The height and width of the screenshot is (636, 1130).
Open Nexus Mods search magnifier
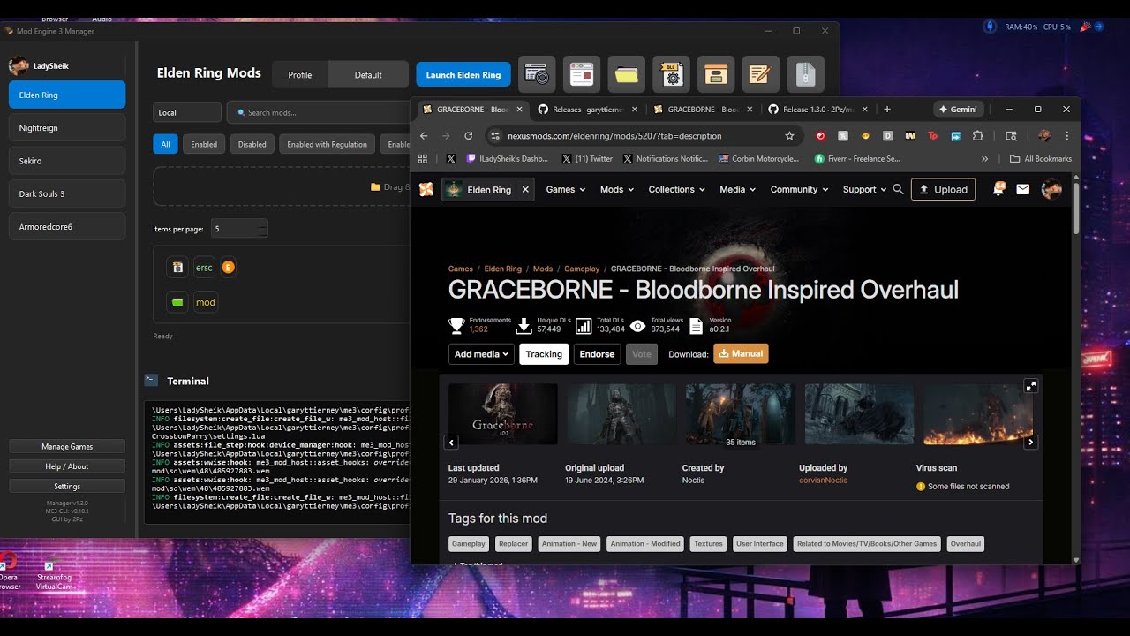898,189
